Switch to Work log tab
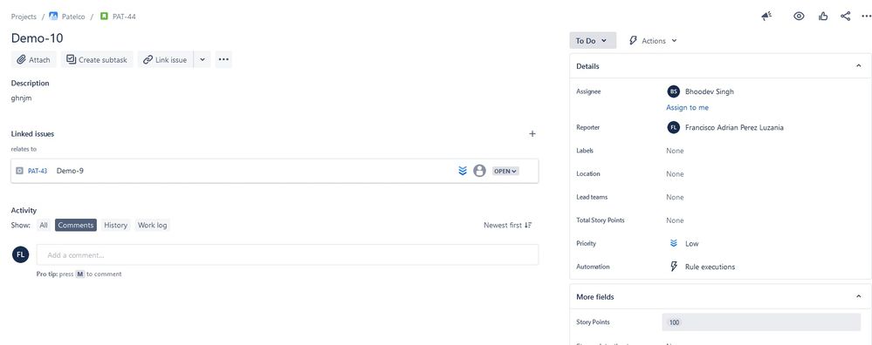The width and height of the screenshot is (872, 345). coord(153,225)
